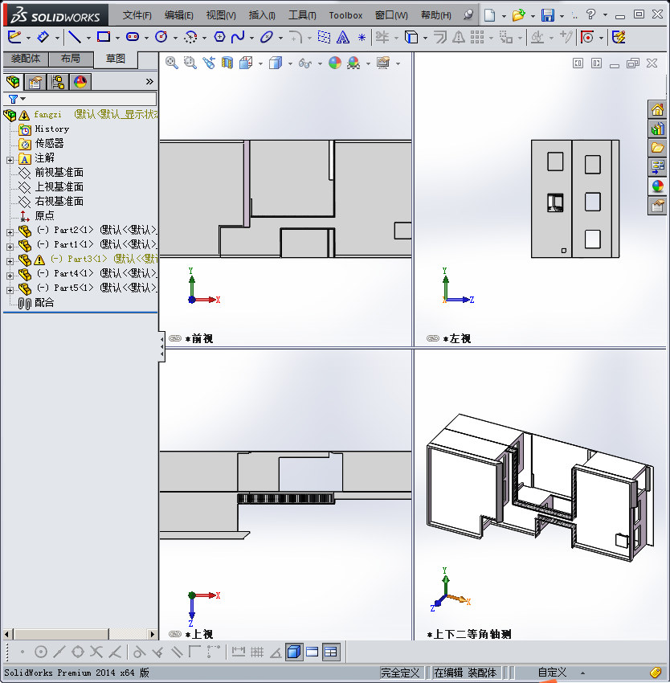The image size is (670, 683).
Task: Click Zoom to Fit icon
Action: (x=172, y=63)
